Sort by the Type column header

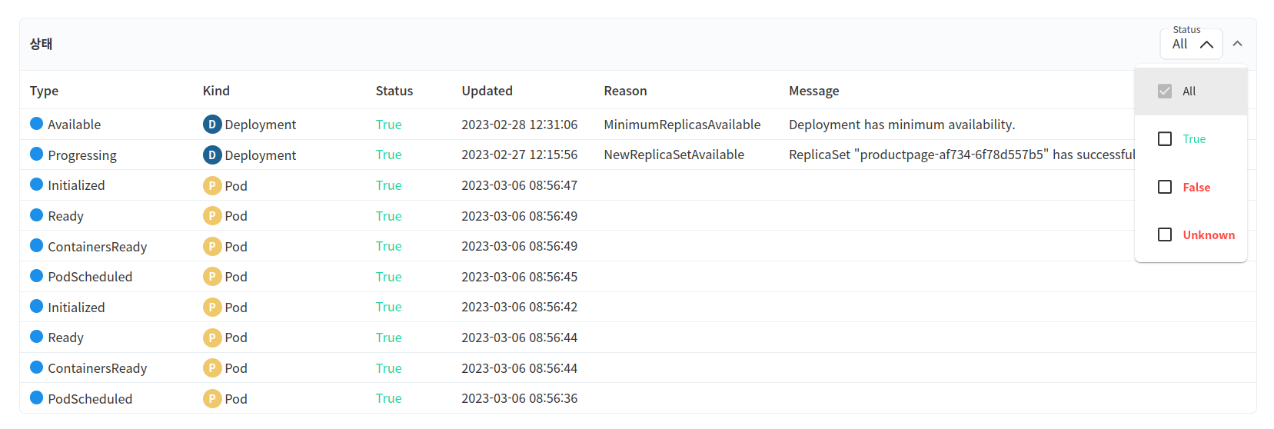click(x=44, y=91)
